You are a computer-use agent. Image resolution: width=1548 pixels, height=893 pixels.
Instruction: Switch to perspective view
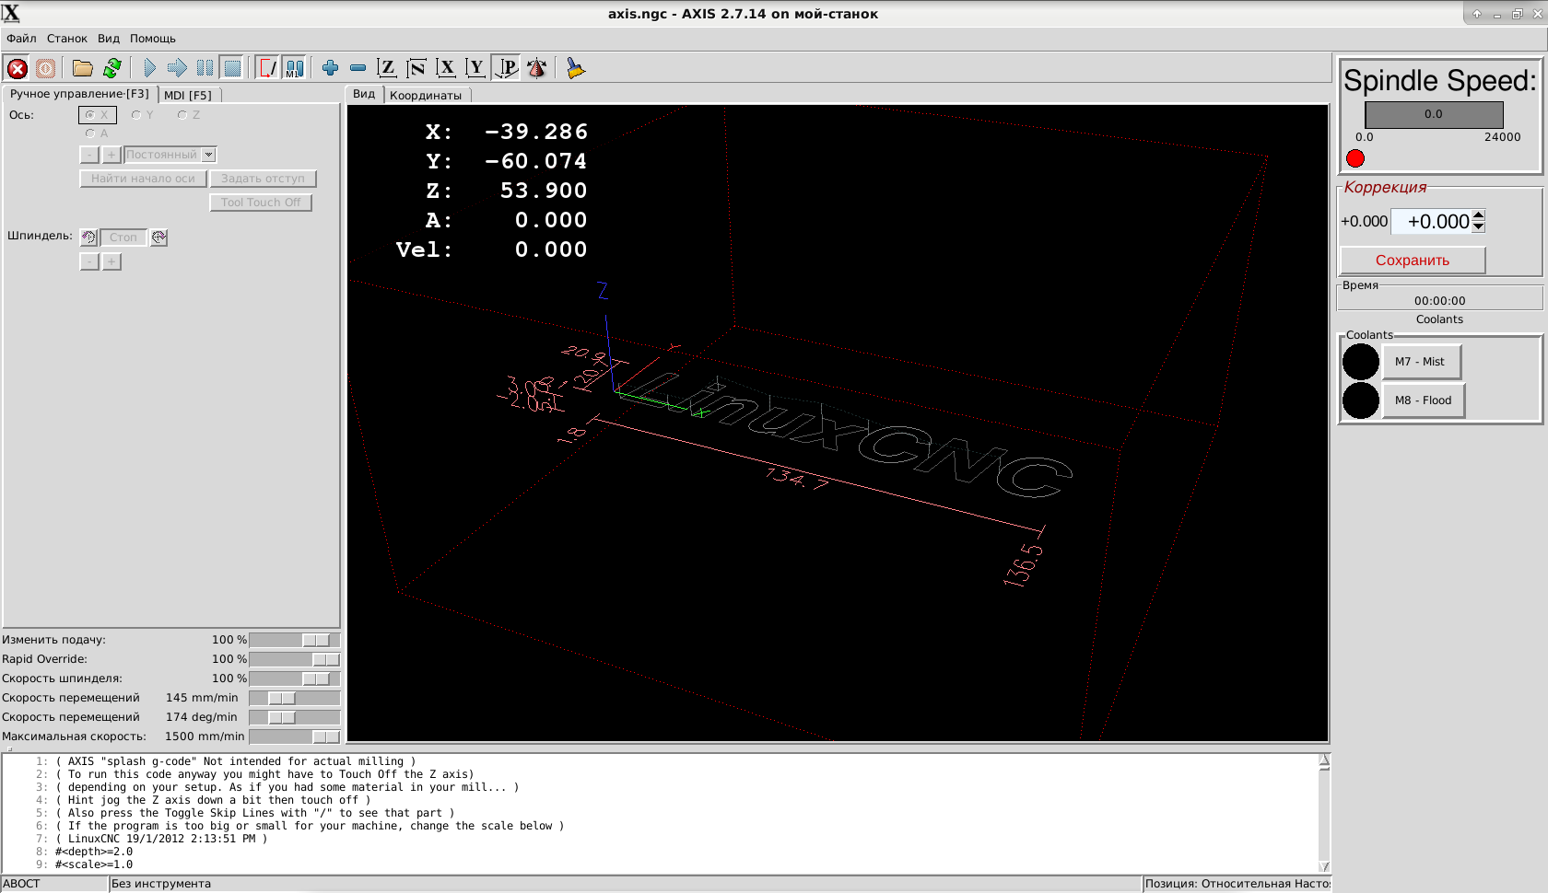[506, 68]
